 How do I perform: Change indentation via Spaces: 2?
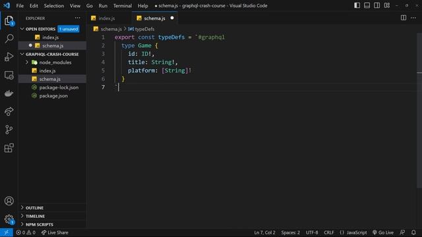291,232
